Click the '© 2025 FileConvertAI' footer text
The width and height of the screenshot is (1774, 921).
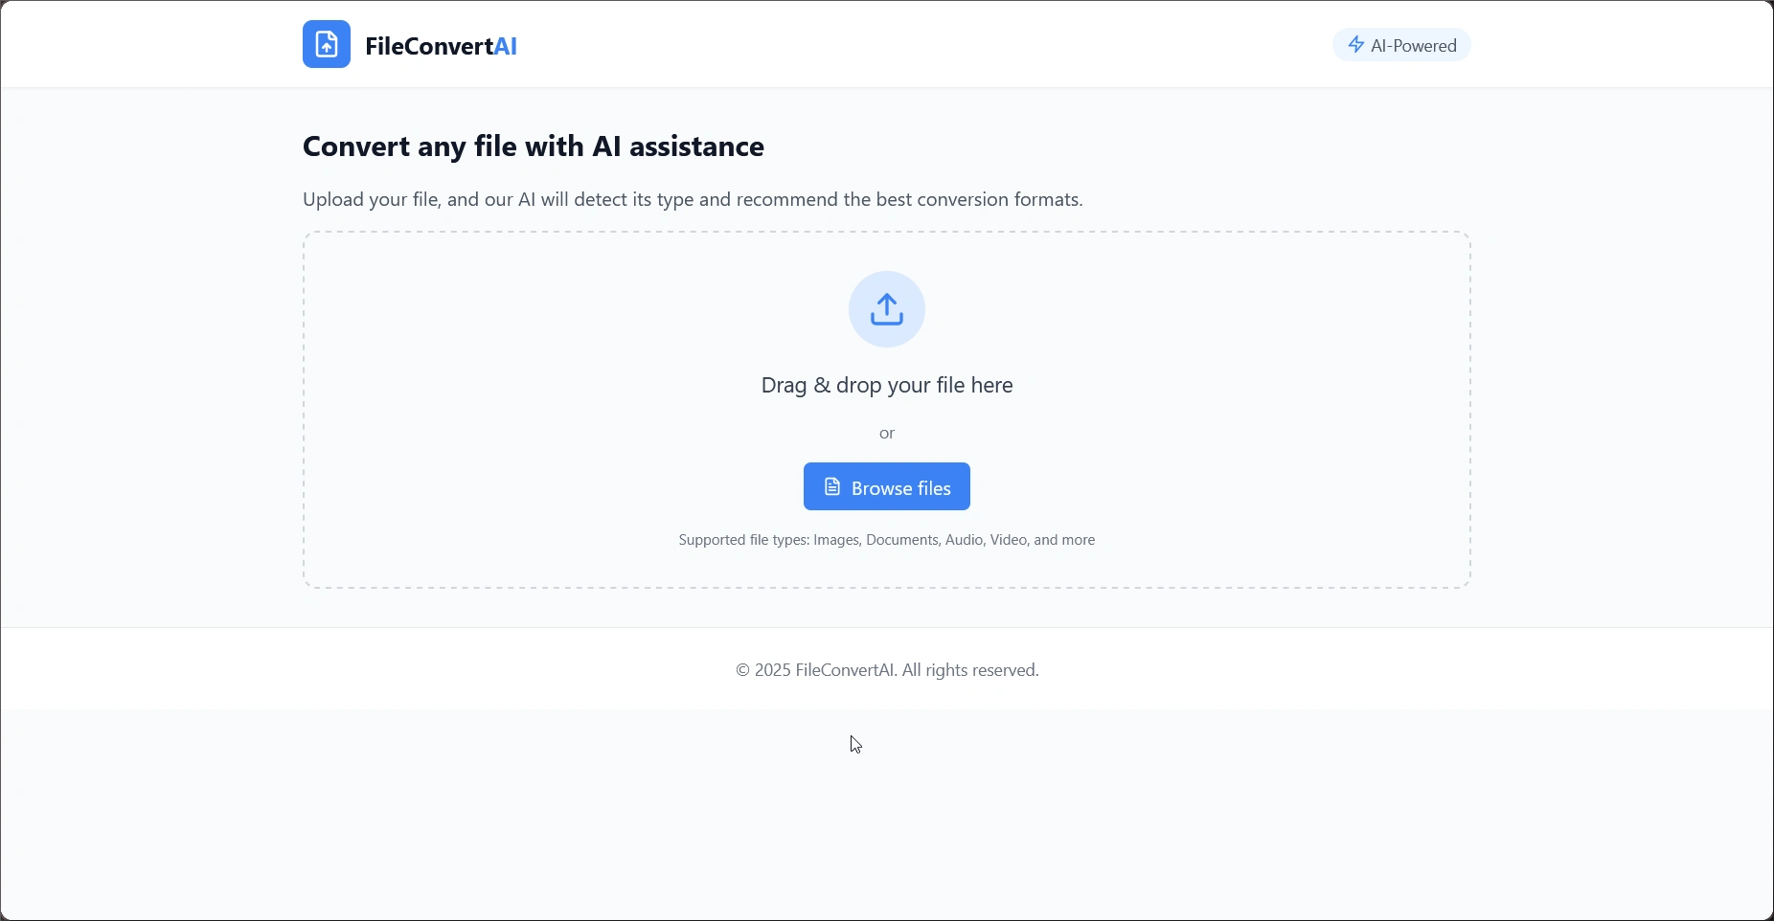click(887, 670)
